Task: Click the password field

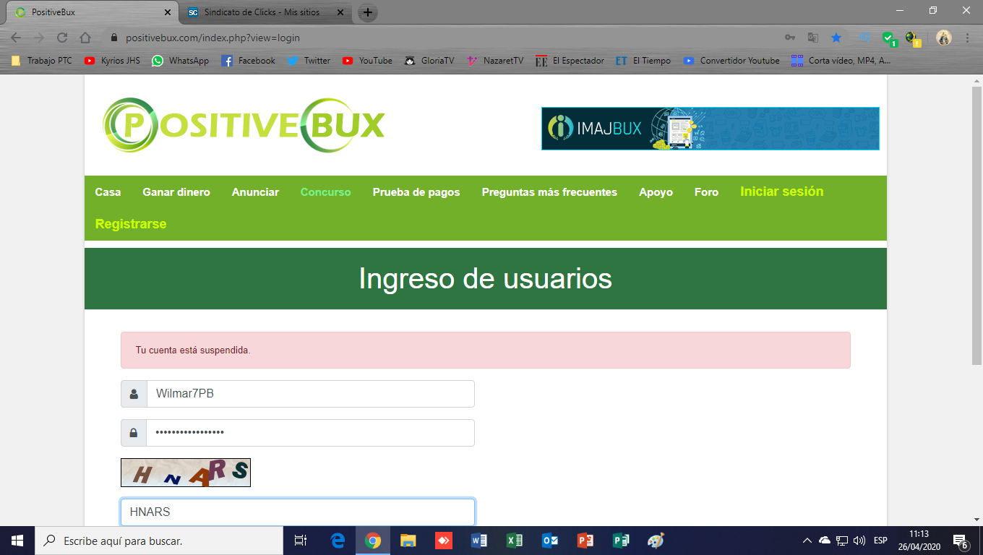Action: tap(311, 433)
